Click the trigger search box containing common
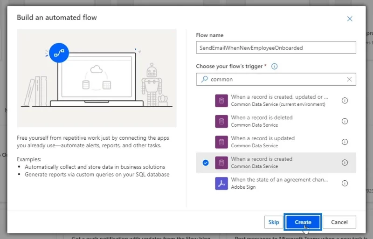The width and height of the screenshot is (373, 239). pyautogui.click(x=276, y=79)
